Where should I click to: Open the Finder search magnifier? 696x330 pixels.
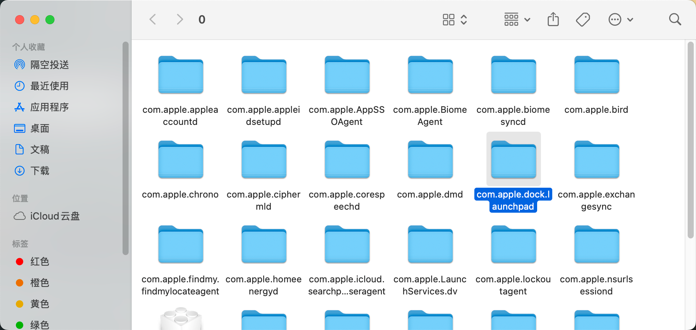click(x=675, y=19)
